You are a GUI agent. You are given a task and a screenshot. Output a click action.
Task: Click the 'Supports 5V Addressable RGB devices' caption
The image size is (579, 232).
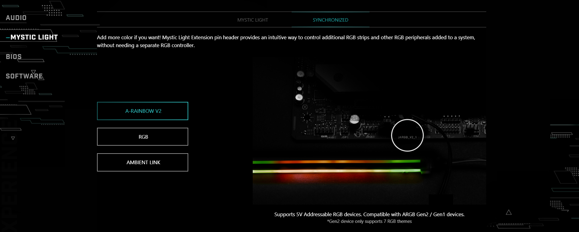coord(369,214)
